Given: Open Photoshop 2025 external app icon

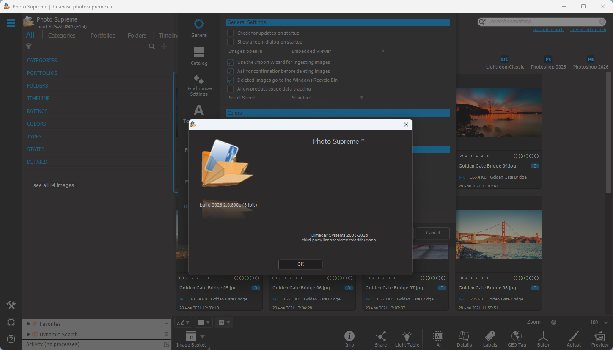Looking at the screenshot, I should click(x=548, y=63).
